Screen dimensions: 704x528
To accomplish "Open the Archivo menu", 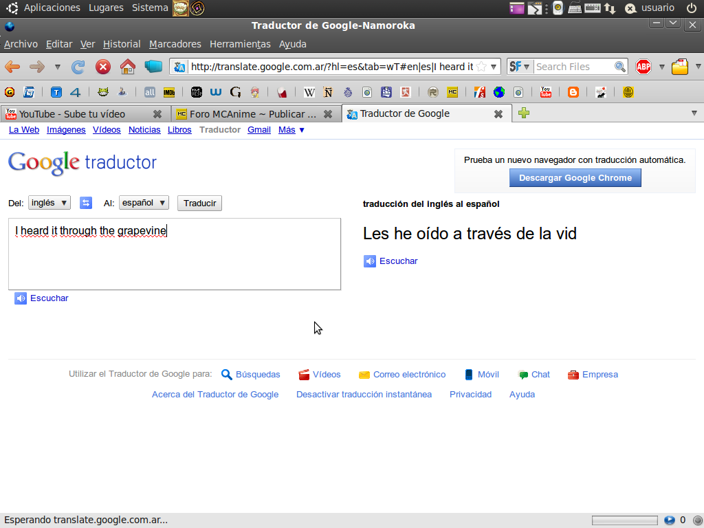I will tap(21, 44).
